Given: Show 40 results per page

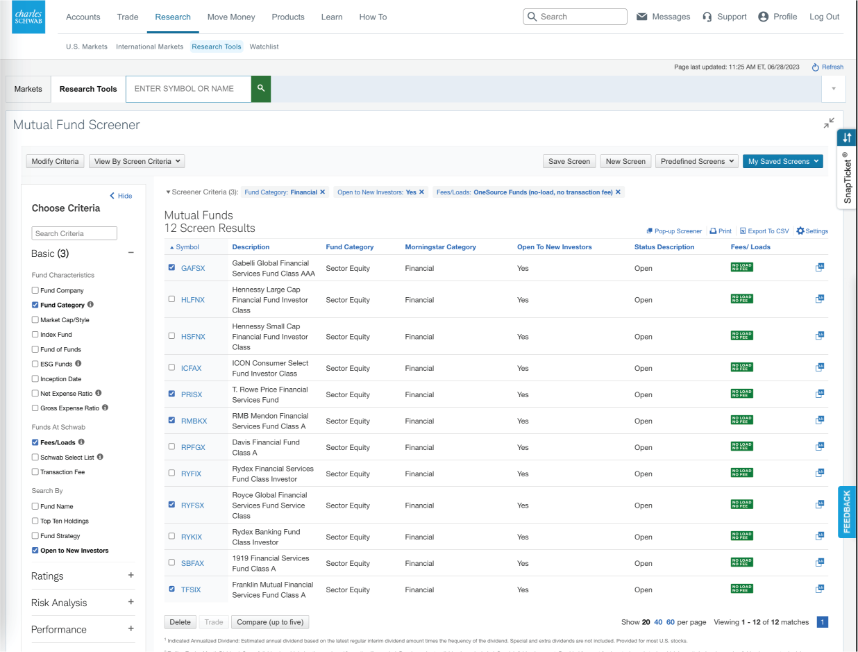Looking at the screenshot, I should coord(658,622).
